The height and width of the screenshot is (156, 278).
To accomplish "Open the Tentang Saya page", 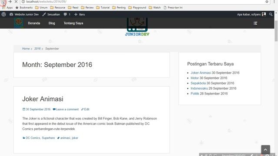I will tap(73, 23).
